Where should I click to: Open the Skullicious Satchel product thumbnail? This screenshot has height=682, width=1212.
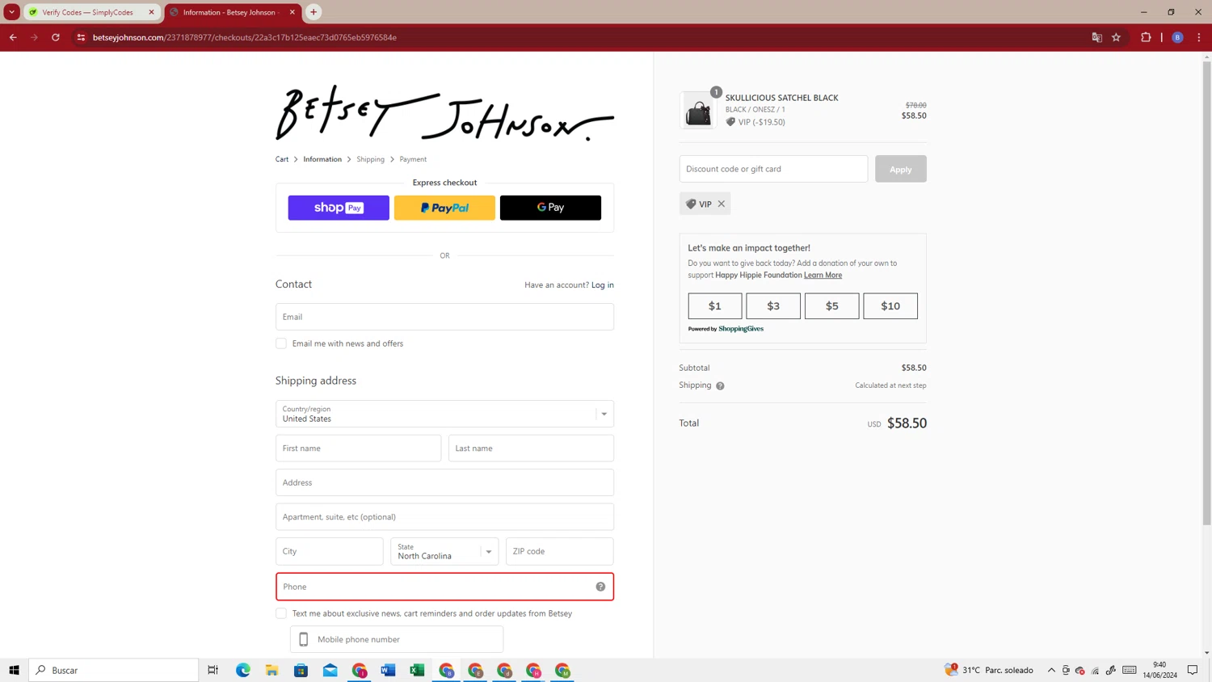(x=698, y=111)
